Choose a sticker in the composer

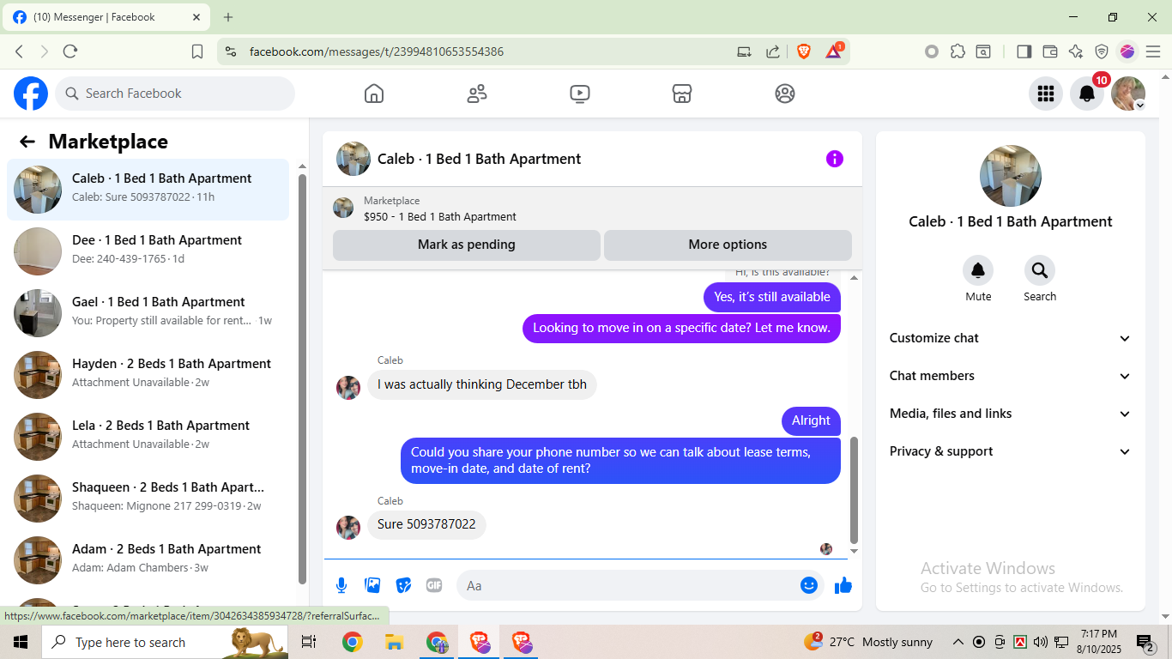[403, 585]
